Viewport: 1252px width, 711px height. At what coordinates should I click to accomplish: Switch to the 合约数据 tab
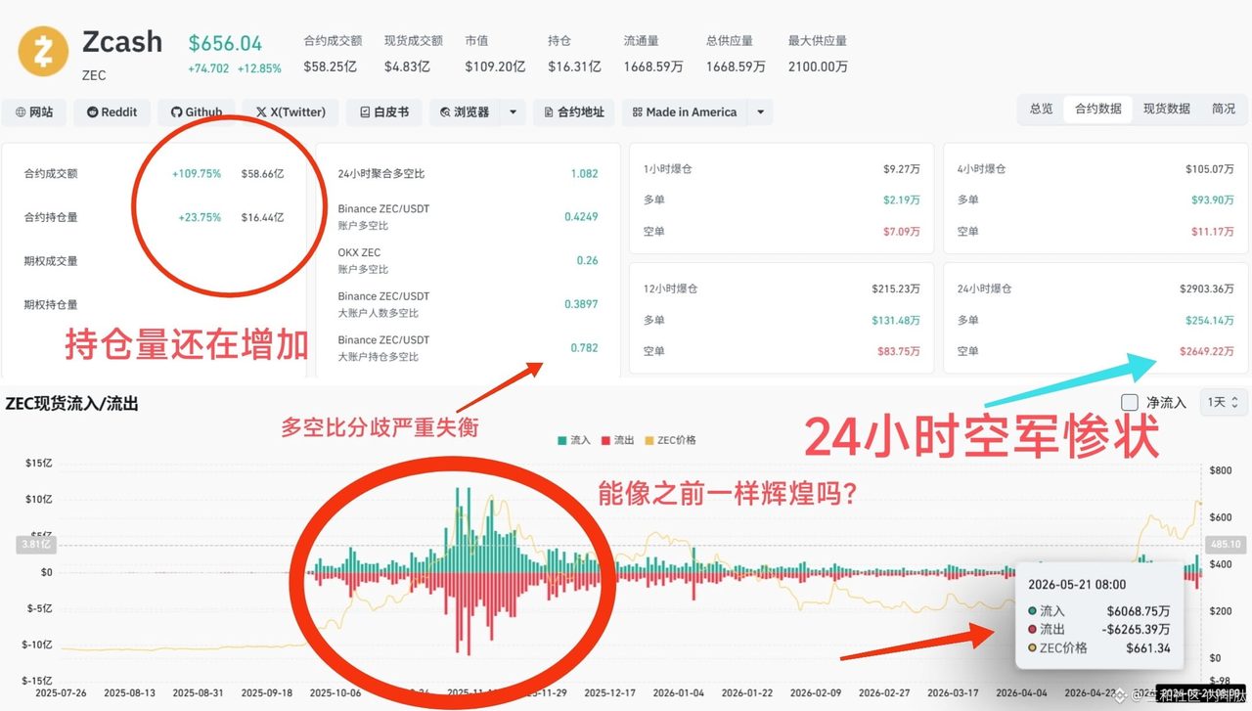point(1097,110)
